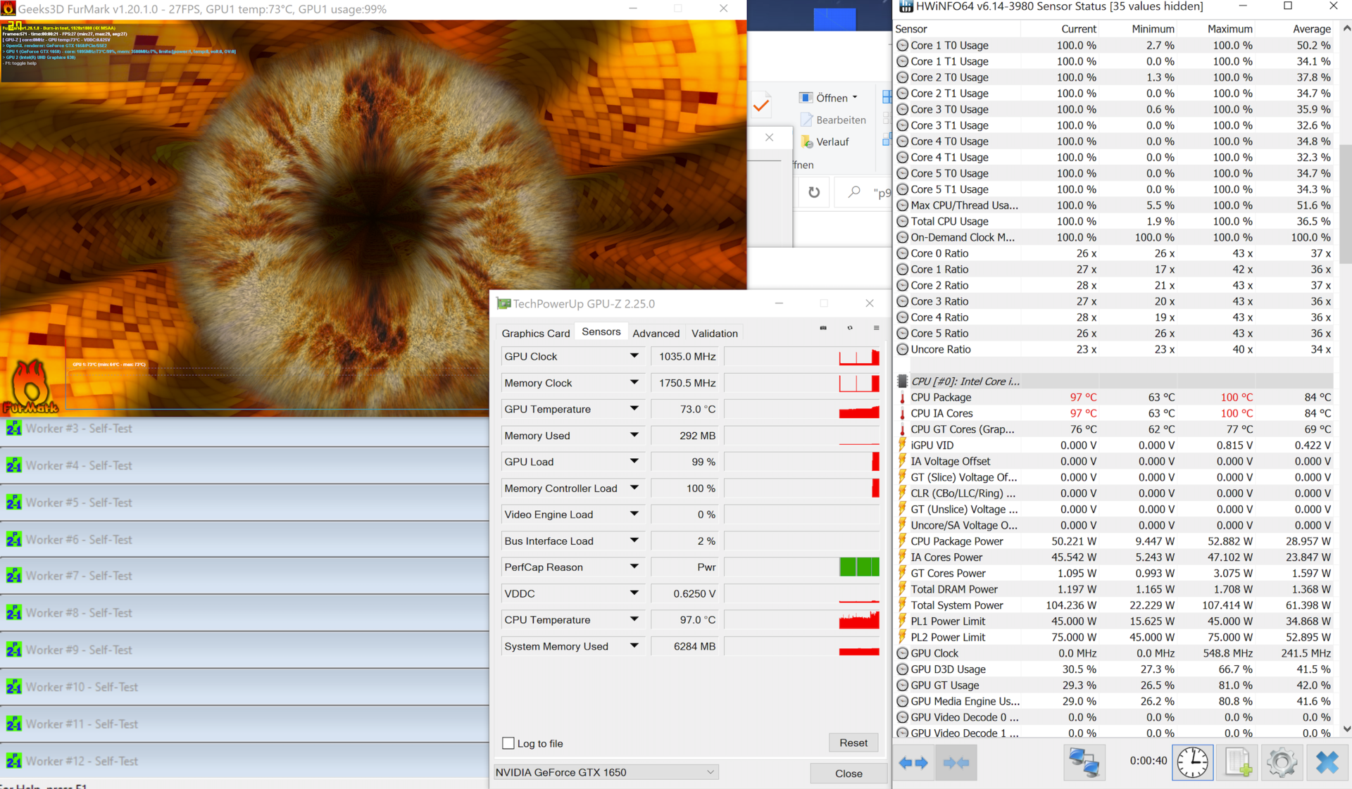The width and height of the screenshot is (1352, 789).
Task: Open the PerfCap Reason dropdown arrow
Action: click(x=634, y=567)
